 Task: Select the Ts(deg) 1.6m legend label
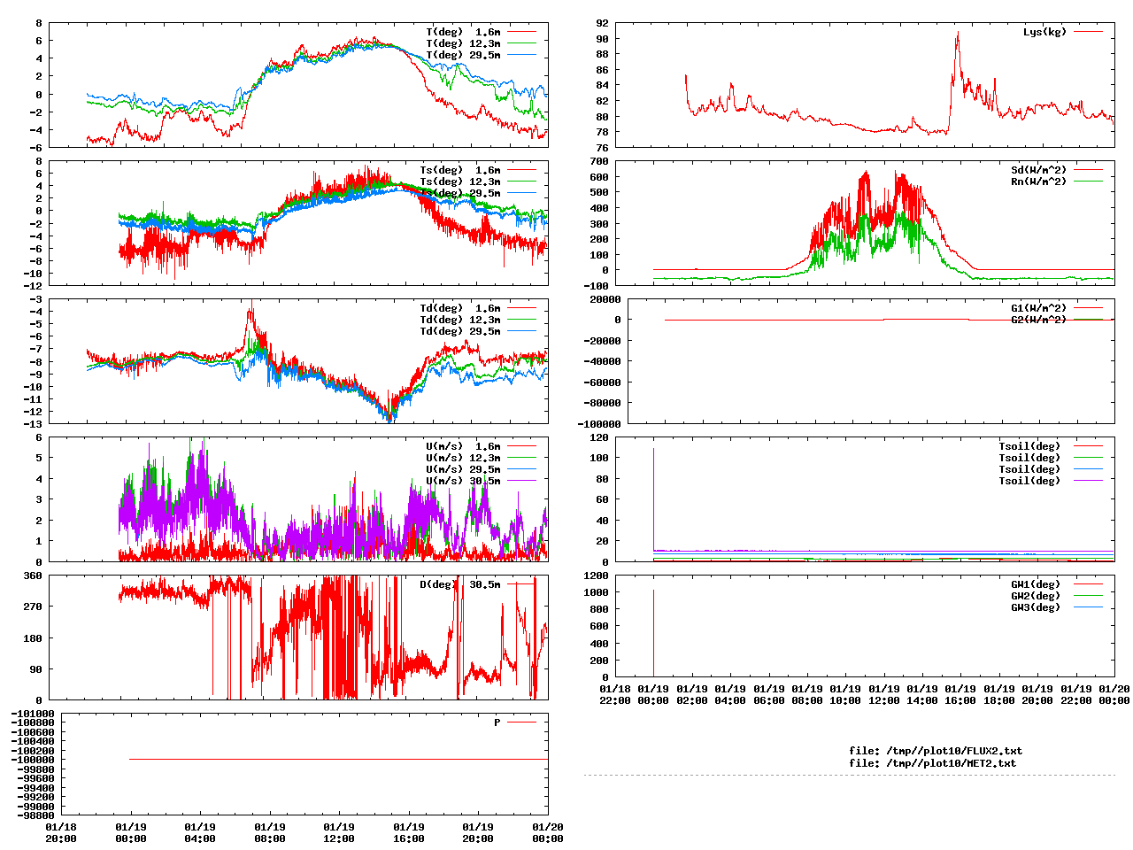(x=460, y=170)
